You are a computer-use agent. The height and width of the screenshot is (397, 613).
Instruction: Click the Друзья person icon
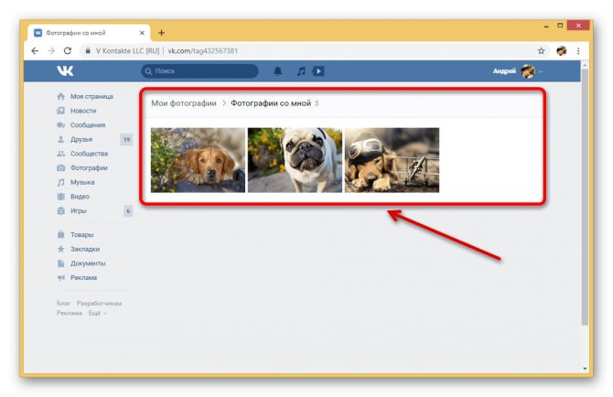(60, 139)
